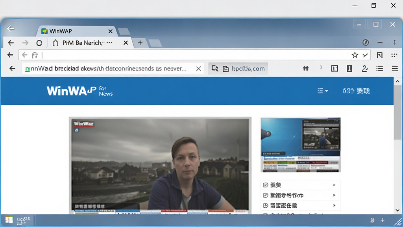This screenshot has width=403, height=227.
Task: Expand the third sidebar list item arrow
Action: [x=334, y=205]
